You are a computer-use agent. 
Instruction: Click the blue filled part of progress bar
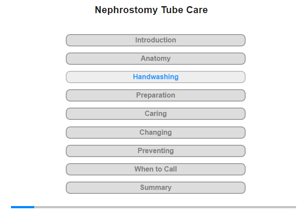click(x=22, y=207)
